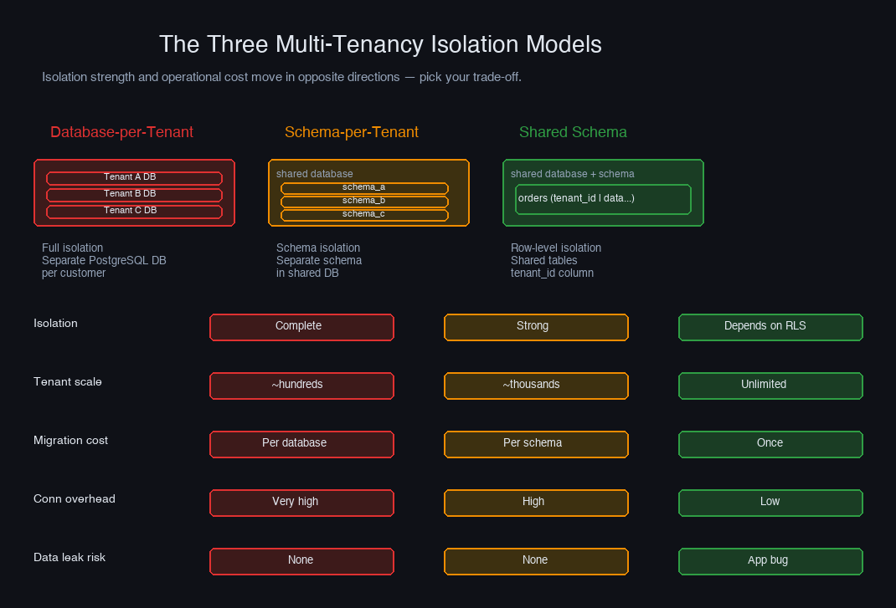Viewport: 896px width, 608px height.
Task: Select the Strong isolation pill
Action: pos(536,326)
